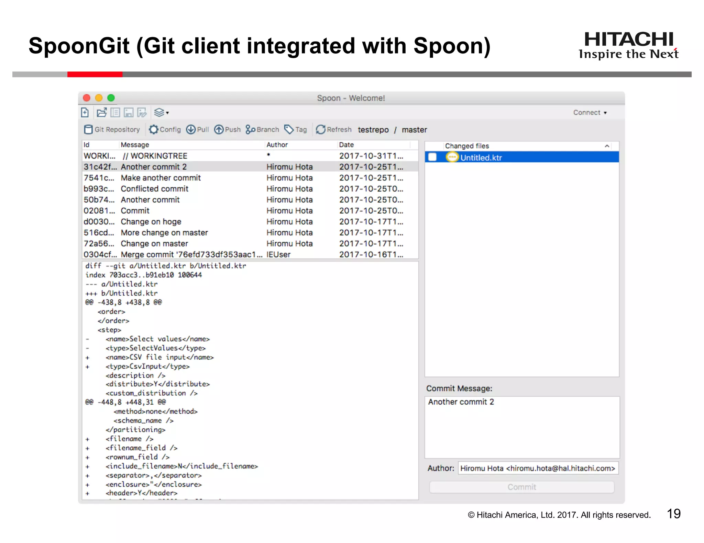Open the Connect dropdown
The image size is (704, 543).
(x=590, y=113)
